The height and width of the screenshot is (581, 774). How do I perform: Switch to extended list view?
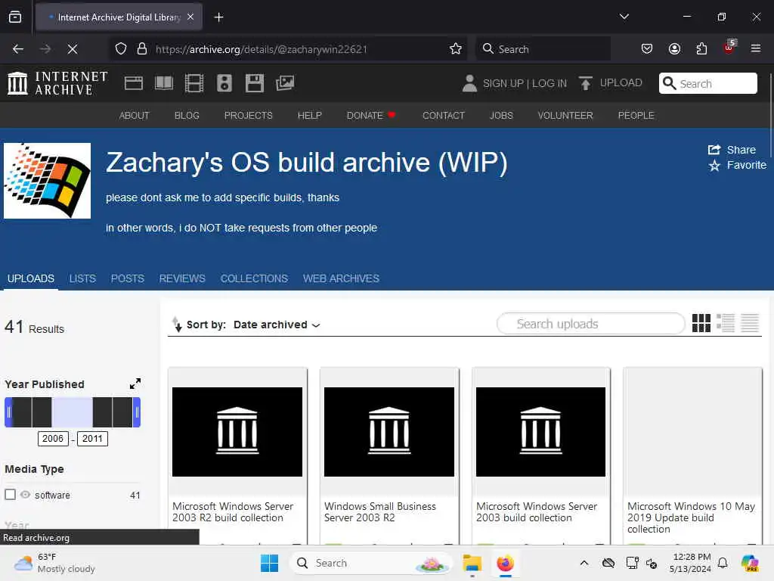click(x=725, y=323)
